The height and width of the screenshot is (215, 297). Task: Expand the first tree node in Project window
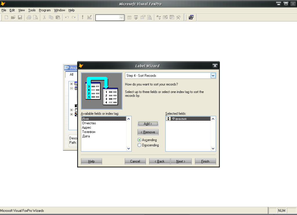71,84
